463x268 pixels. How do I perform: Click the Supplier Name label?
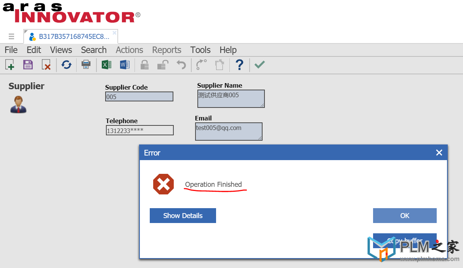tap(220, 85)
